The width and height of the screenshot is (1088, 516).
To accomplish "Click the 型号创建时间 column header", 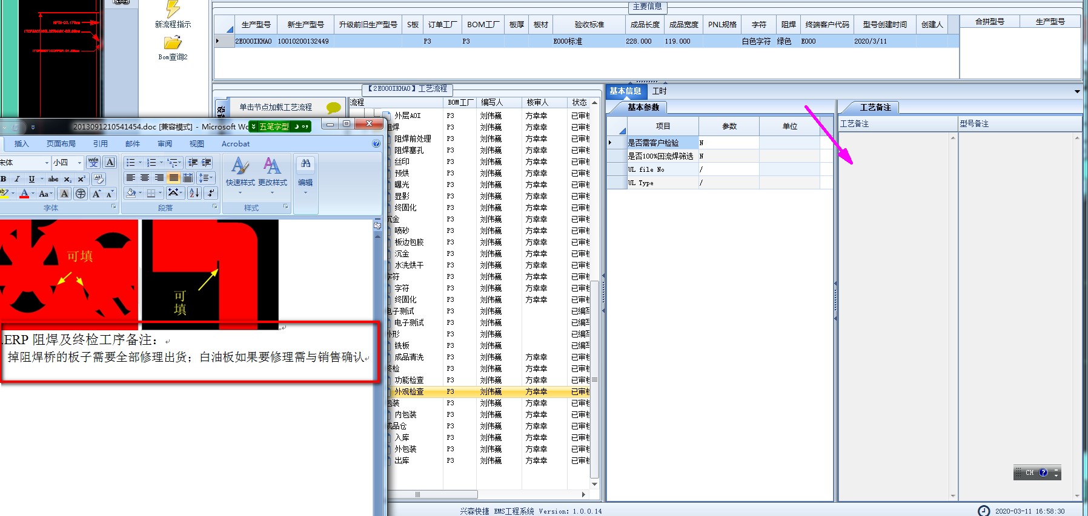I will click(x=884, y=25).
